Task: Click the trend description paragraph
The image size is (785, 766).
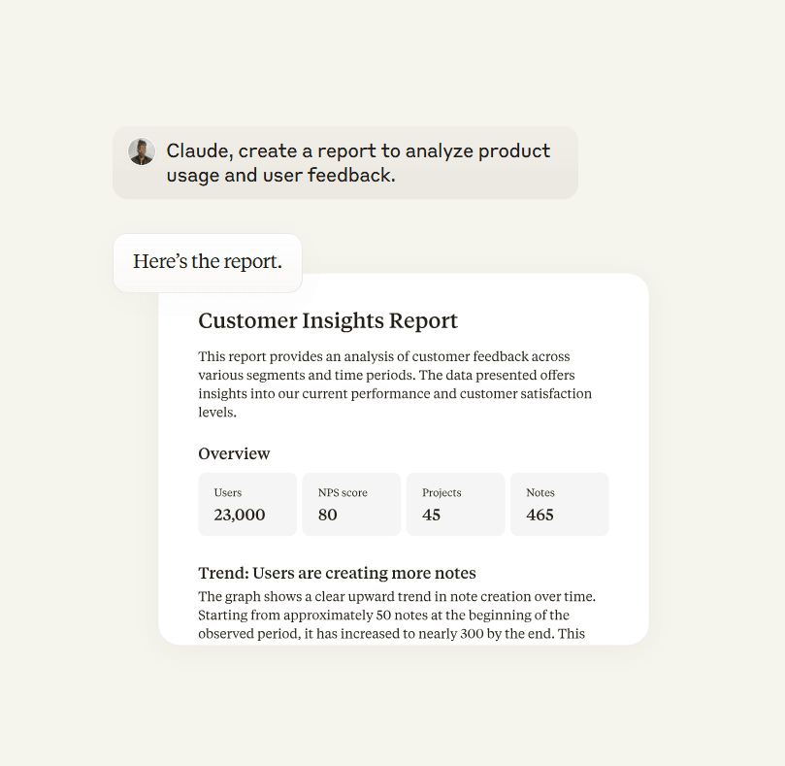Action: pos(397,615)
